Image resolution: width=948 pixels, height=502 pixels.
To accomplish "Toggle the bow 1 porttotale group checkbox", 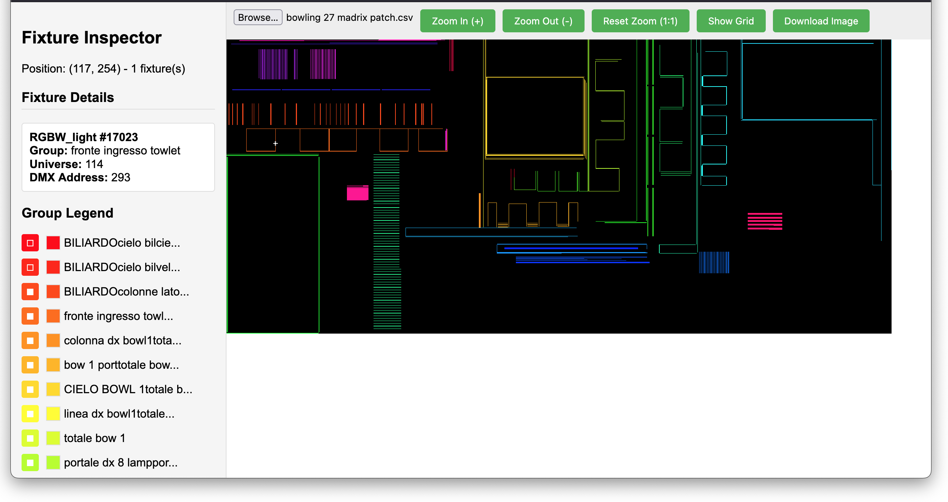I will point(30,365).
